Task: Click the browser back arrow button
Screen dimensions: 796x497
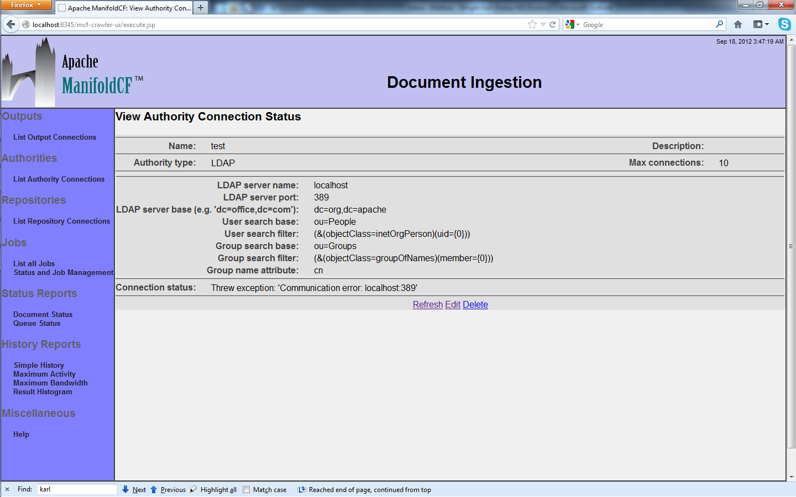Action: point(11,24)
